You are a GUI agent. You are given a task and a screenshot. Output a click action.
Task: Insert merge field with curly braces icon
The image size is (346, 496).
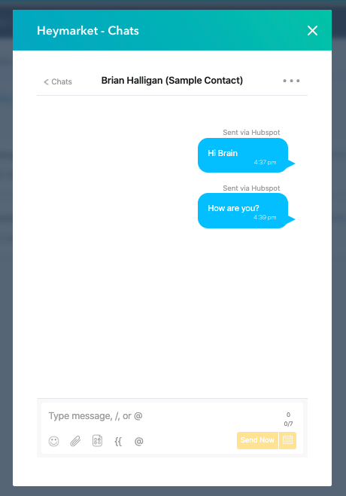tap(118, 441)
